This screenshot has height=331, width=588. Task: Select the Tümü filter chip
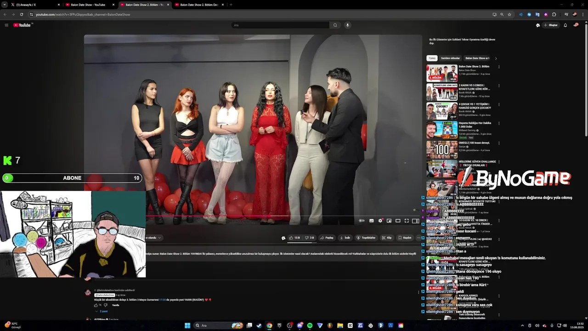coord(432,58)
